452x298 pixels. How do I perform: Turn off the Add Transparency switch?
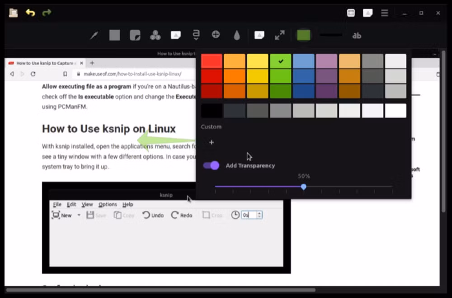[x=211, y=165]
